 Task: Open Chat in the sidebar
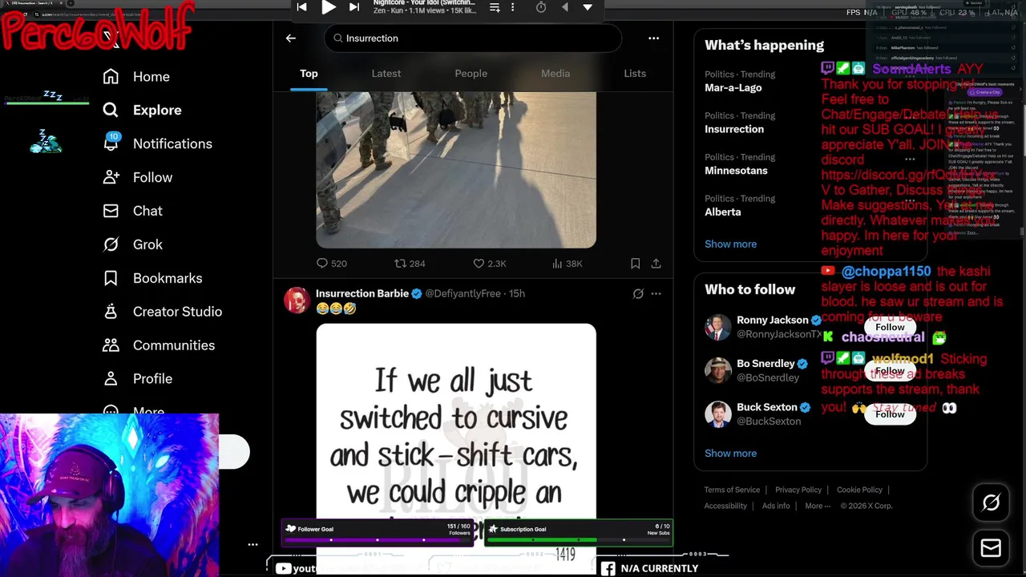(132, 211)
